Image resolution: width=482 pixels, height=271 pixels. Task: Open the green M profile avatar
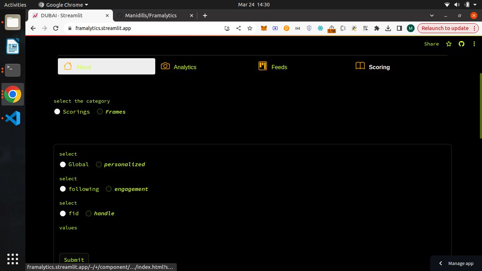(x=410, y=28)
